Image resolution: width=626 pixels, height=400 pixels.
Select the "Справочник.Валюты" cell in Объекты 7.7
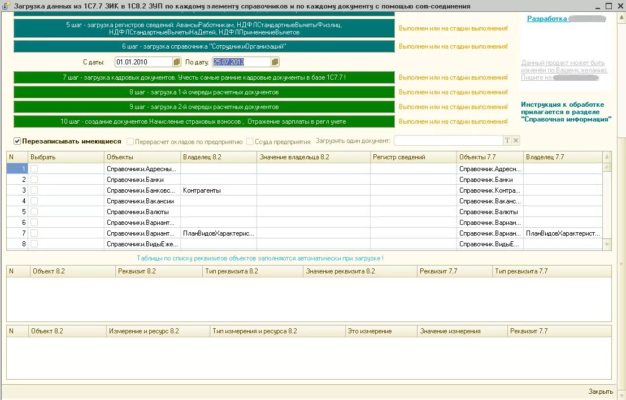click(490, 211)
